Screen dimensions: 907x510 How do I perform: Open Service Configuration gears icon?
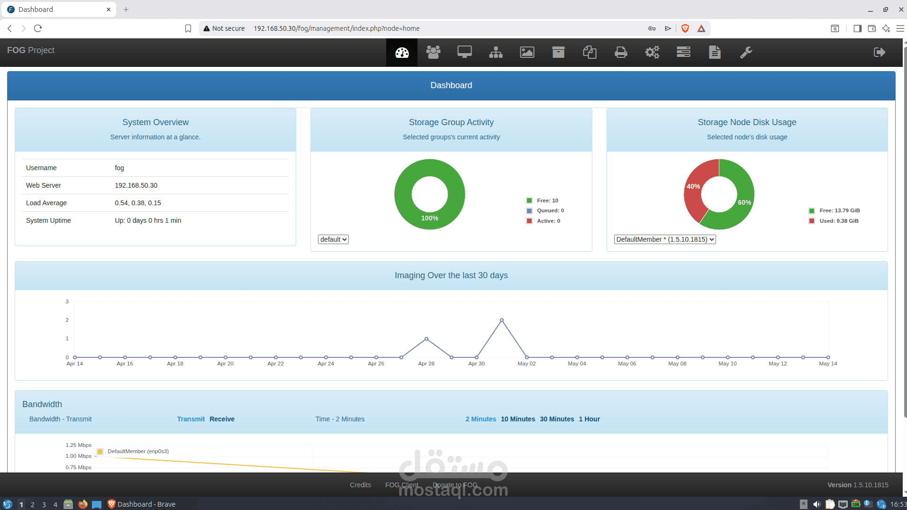[652, 52]
